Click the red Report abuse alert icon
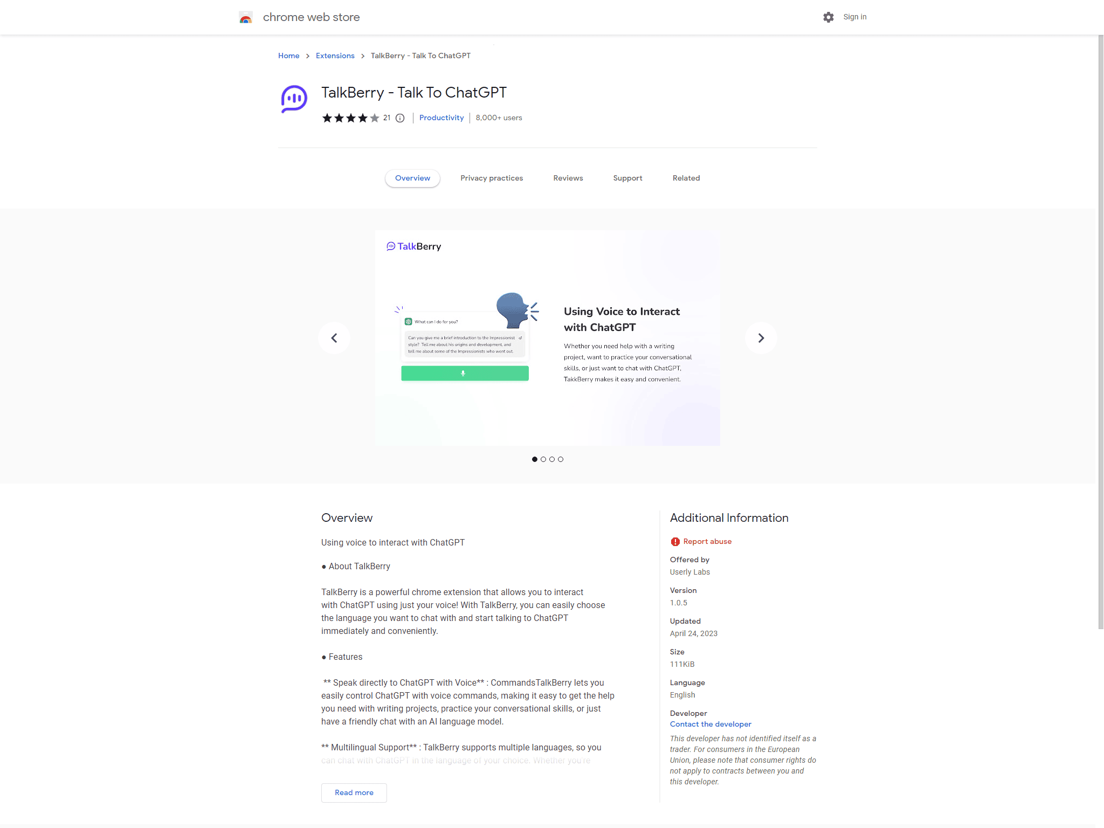 point(675,542)
